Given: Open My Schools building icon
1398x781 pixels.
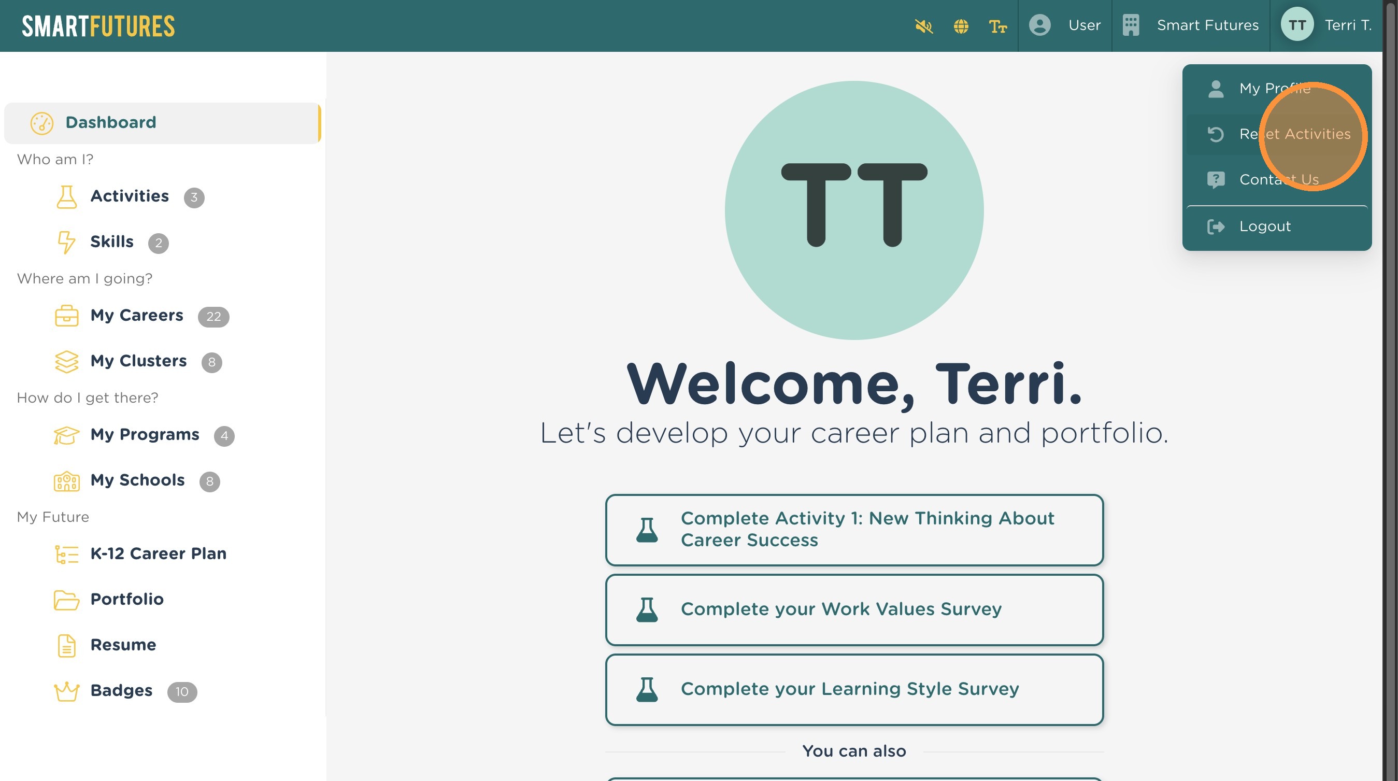Looking at the screenshot, I should click(x=66, y=481).
